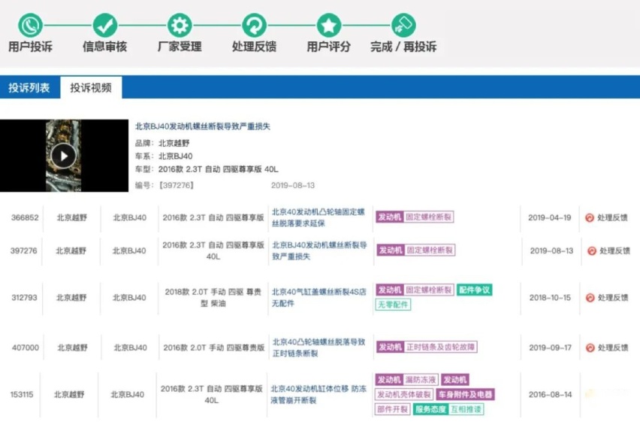Open complaint 北京40凸轮轴螺丝脱落导致正时链条断裂

(318, 348)
